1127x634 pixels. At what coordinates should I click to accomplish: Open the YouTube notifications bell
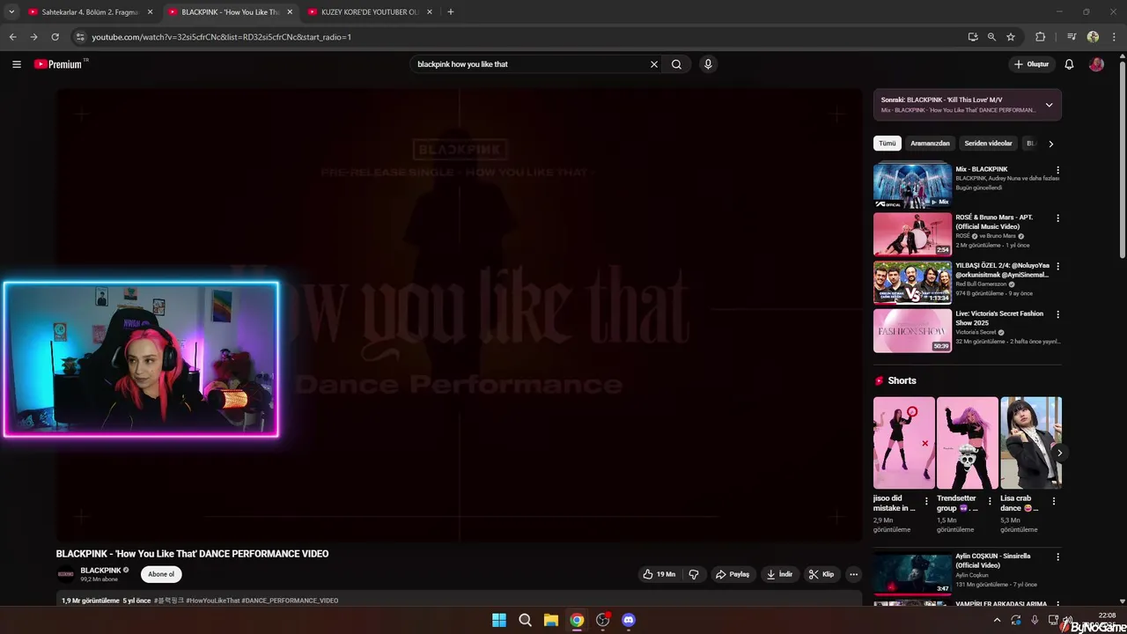point(1069,64)
